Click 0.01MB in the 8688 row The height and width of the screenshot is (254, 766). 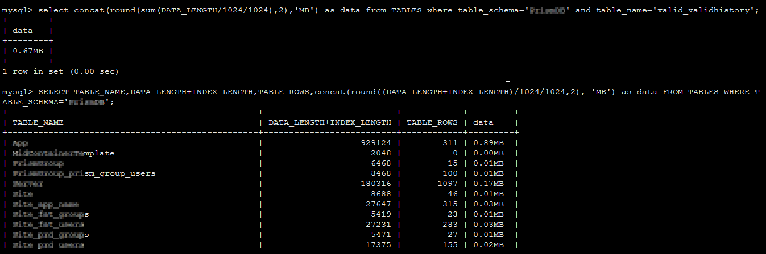(x=488, y=194)
